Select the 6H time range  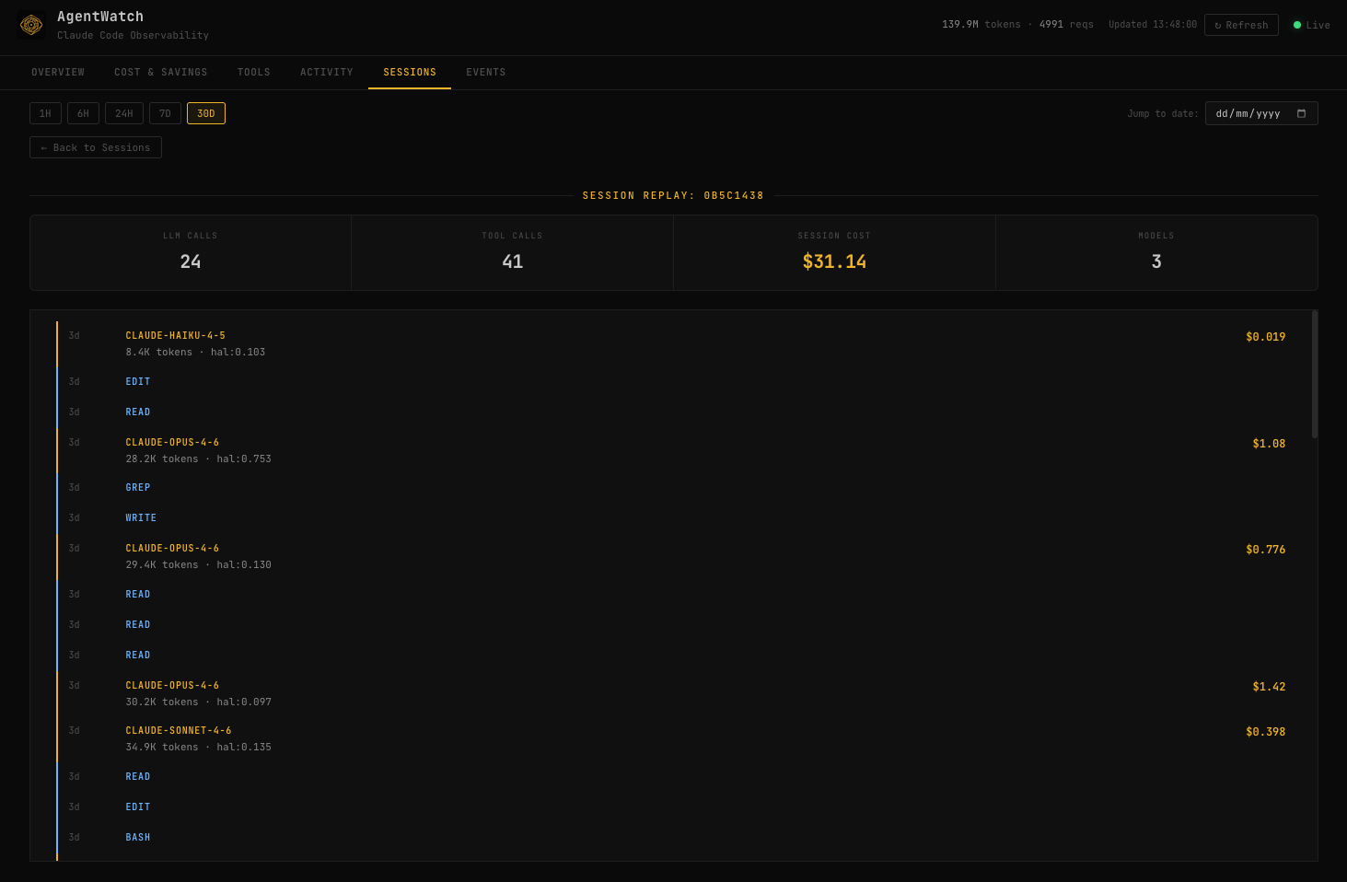(83, 113)
